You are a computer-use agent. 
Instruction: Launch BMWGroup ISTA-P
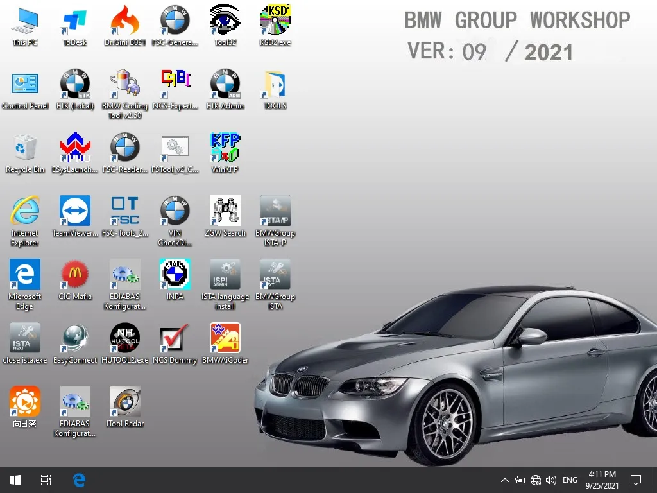click(x=275, y=212)
